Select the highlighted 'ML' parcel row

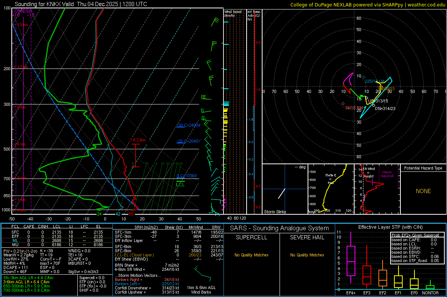[57, 240]
